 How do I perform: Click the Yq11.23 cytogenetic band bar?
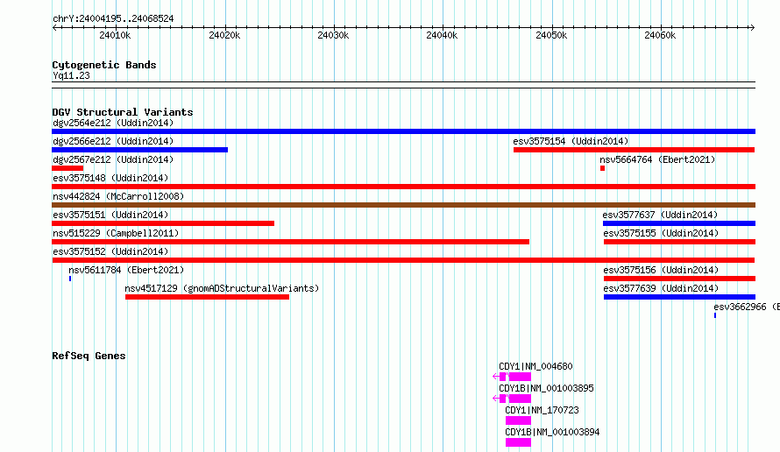[x=403, y=85]
